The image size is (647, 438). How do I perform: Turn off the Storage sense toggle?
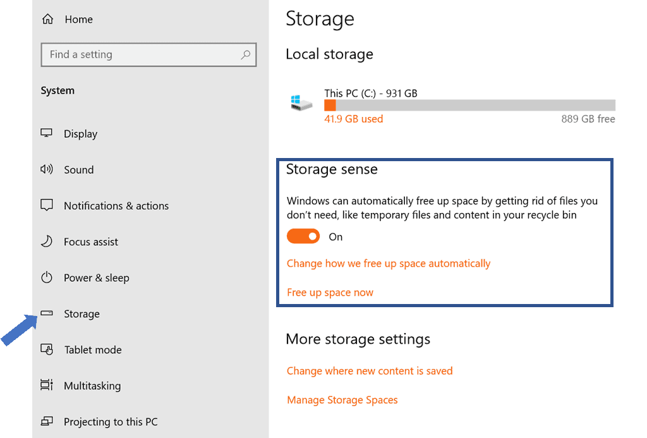click(303, 236)
